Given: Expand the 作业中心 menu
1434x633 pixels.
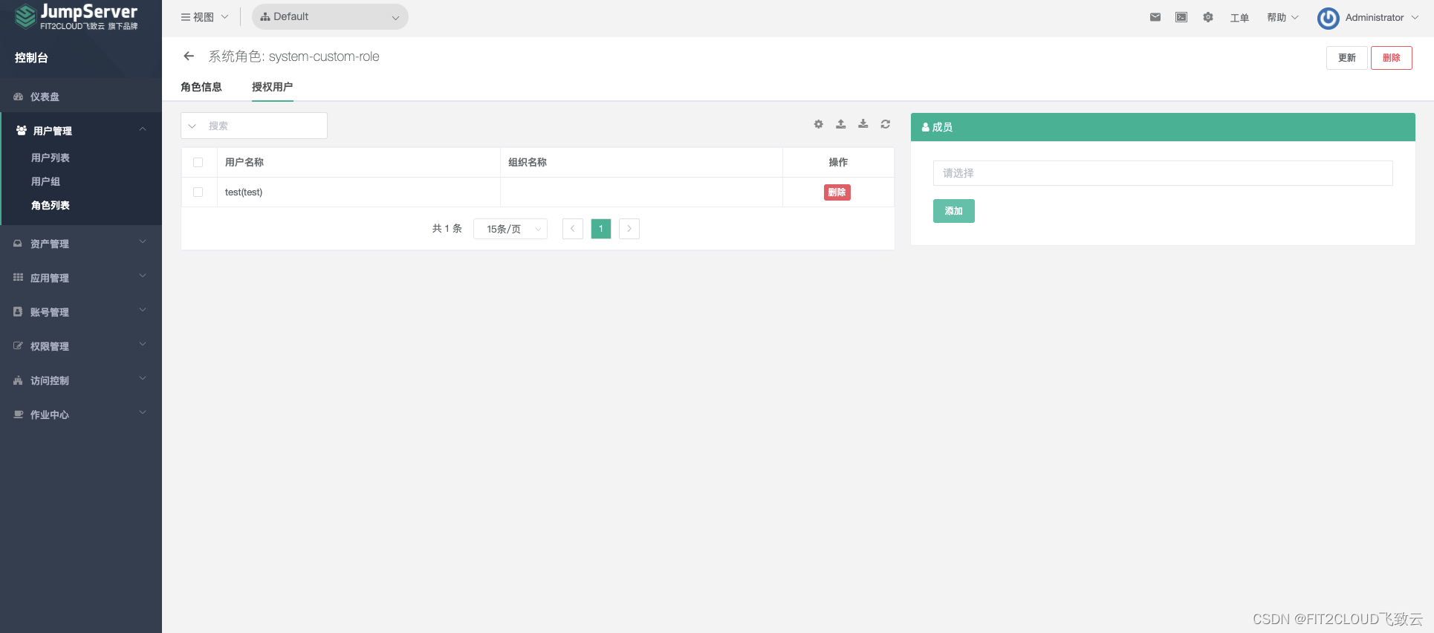Looking at the screenshot, I should 81,415.
